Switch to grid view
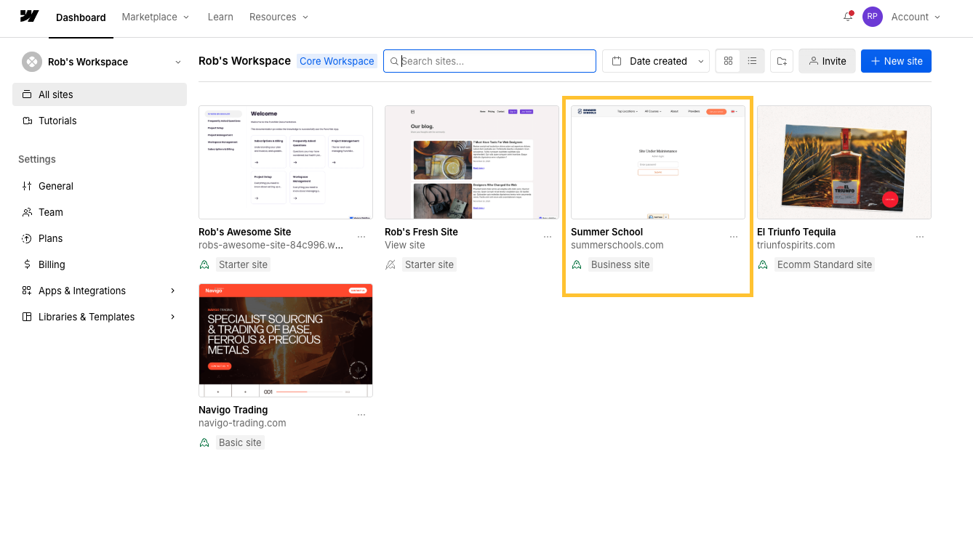 coord(728,61)
